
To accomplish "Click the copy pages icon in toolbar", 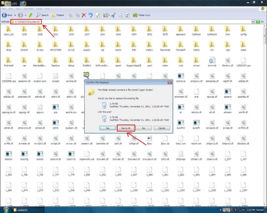I will pos(121,15).
